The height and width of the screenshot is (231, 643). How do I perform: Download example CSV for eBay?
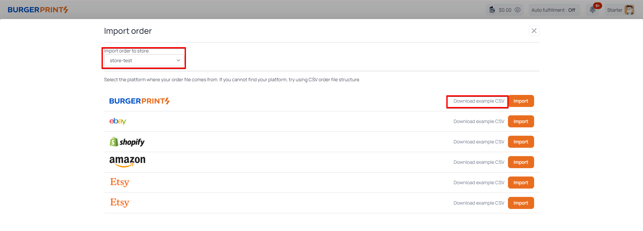point(478,121)
